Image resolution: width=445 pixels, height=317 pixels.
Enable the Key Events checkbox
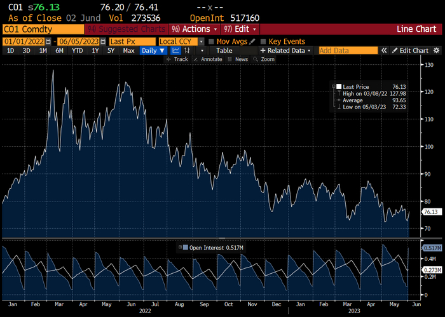pos(263,41)
